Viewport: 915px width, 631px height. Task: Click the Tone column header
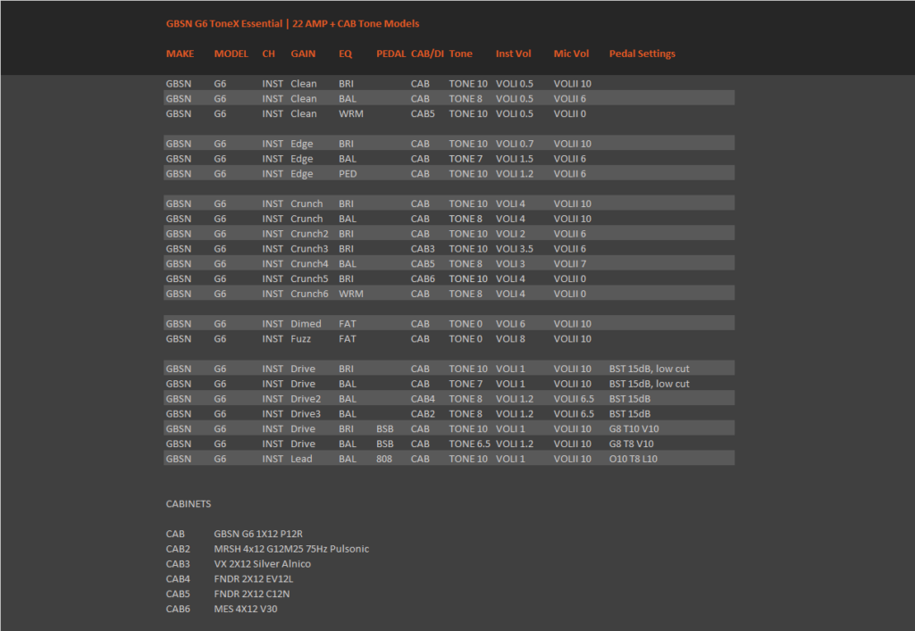(x=460, y=54)
